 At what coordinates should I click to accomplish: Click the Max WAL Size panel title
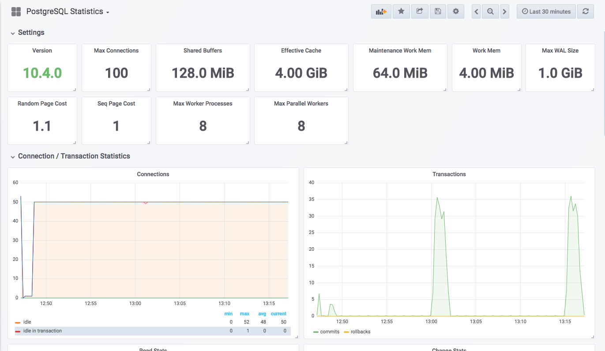click(x=560, y=51)
